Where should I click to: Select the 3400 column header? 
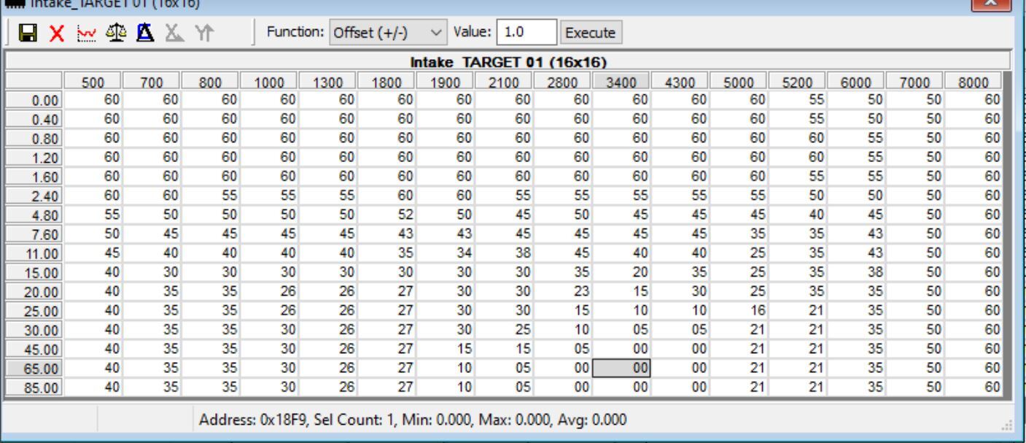pos(622,80)
